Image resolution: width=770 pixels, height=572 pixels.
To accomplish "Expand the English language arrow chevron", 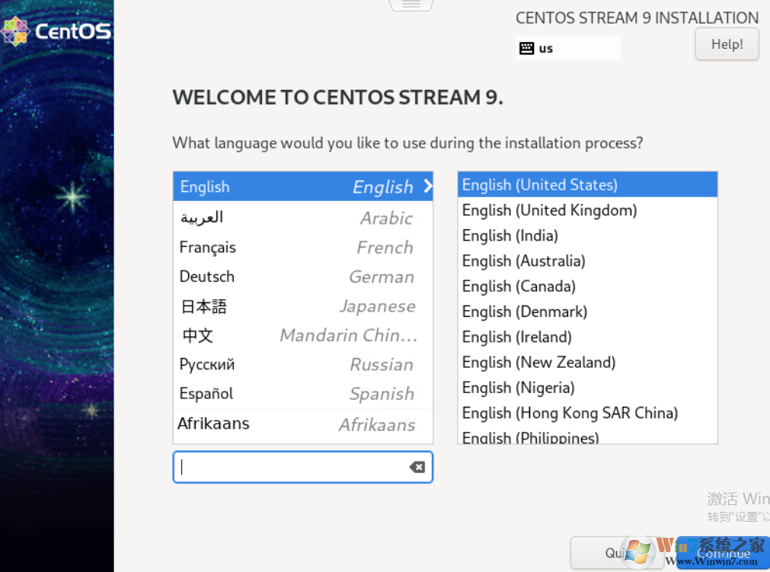I will coord(427,186).
